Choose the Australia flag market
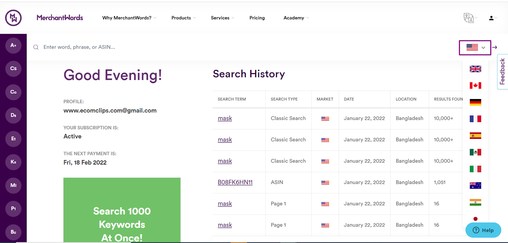 point(475,185)
